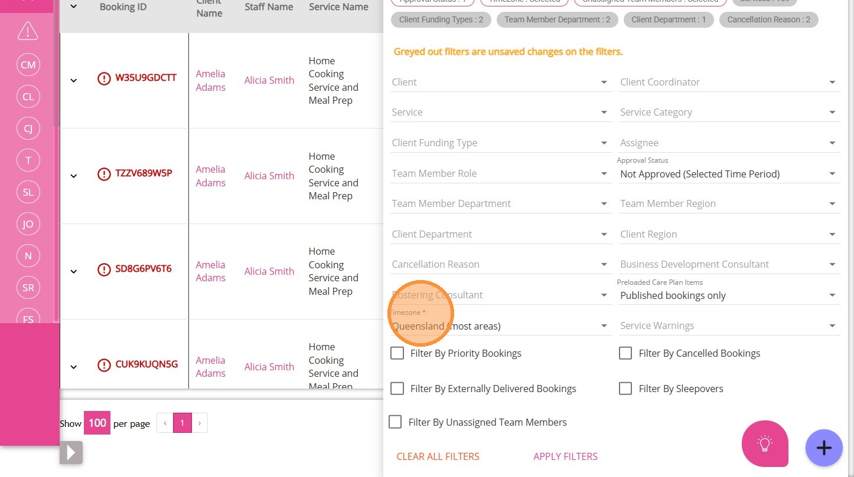Click APPLY FILTERS
The image size is (854, 477).
tap(565, 456)
